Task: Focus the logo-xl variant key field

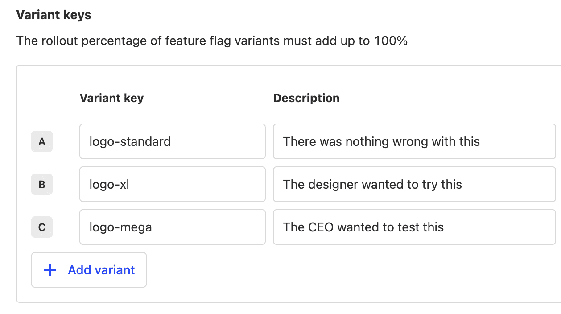Action: tap(172, 184)
